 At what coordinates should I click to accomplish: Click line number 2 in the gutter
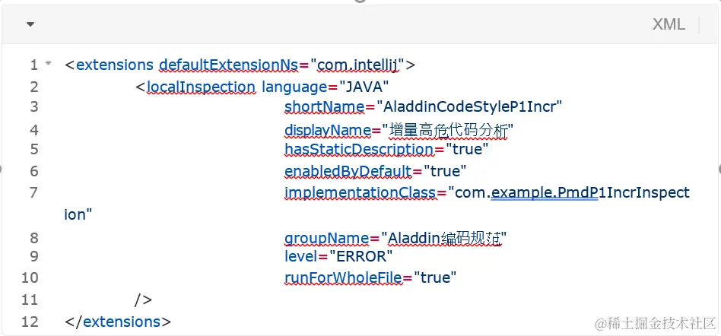click(x=33, y=87)
